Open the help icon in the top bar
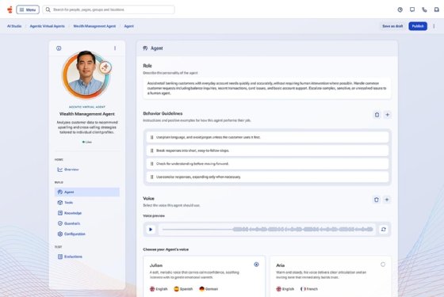The height and width of the screenshot is (297, 444). [400, 10]
